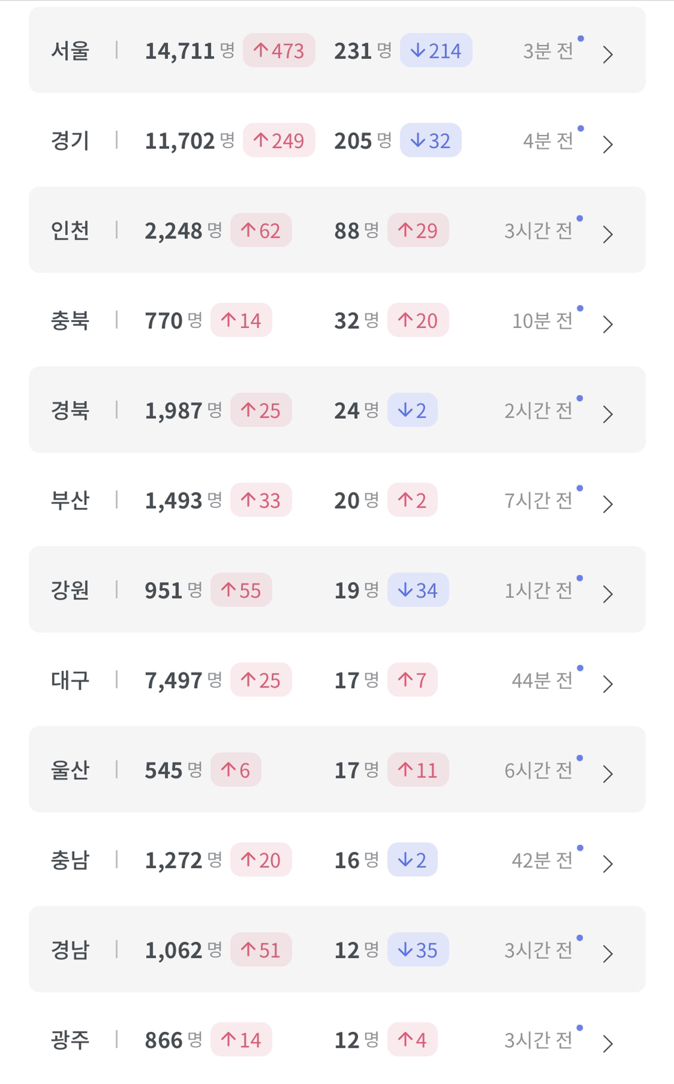Viewport: 674px width, 1084px height.
Task: Open 광주 row chevron arrow
Action: pyautogui.click(x=608, y=1044)
